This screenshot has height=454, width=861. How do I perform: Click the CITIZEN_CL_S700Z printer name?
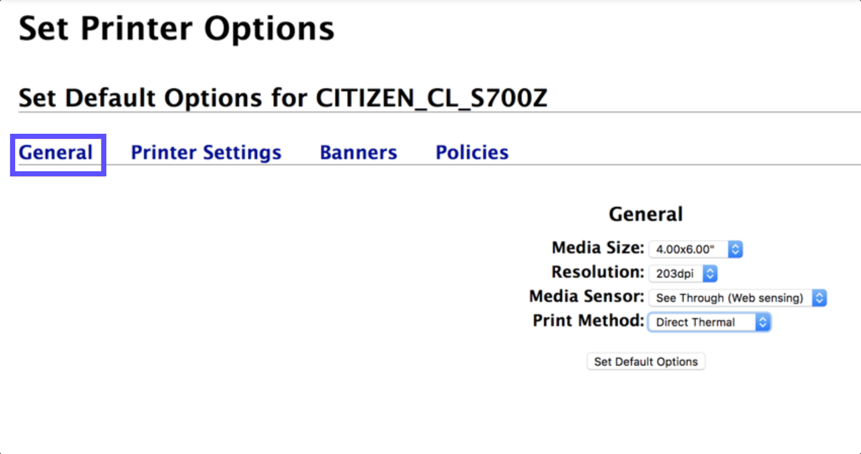pos(431,98)
